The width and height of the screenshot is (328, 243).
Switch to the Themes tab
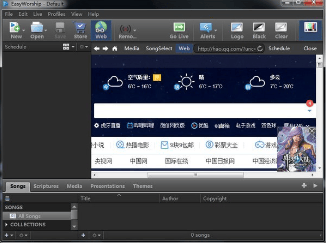point(143,186)
